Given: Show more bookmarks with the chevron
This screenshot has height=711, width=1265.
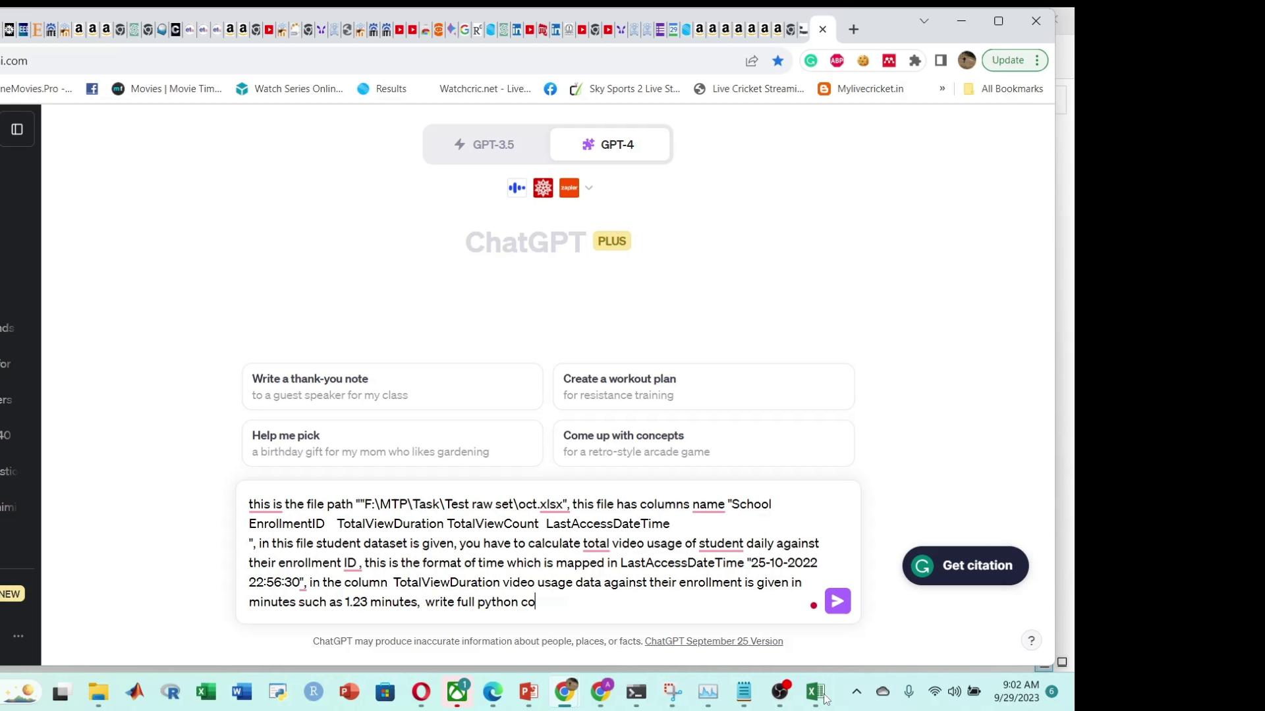Looking at the screenshot, I should point(942,89).
